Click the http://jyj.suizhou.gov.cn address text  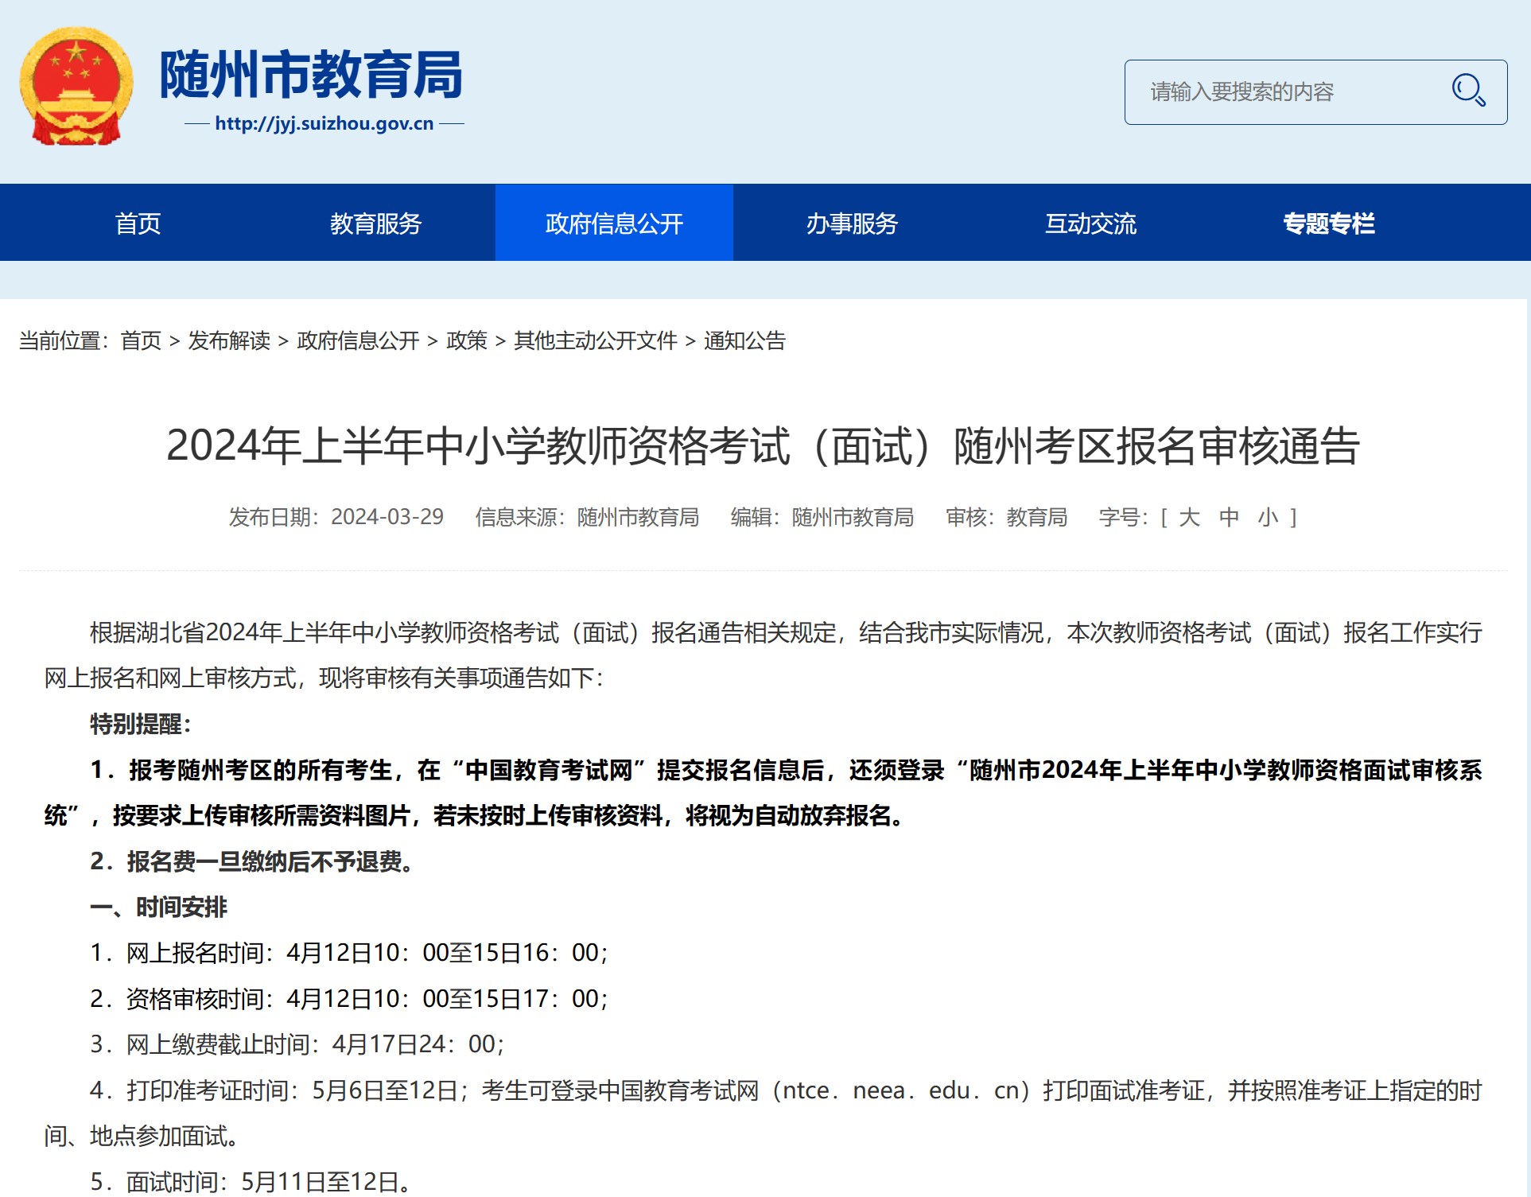(x=324, y=124)
